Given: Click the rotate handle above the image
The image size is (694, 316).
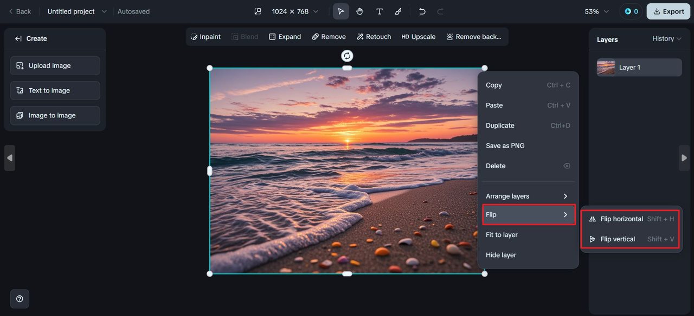Looking at the screenshot, I should coord(347,56).
